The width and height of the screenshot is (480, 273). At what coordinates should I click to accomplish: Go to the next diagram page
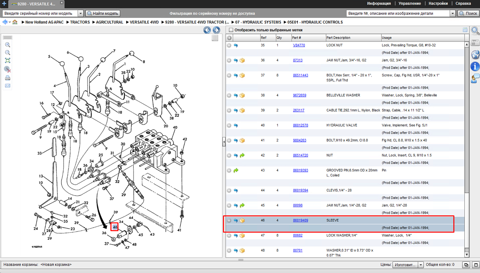tap(216, 30)
